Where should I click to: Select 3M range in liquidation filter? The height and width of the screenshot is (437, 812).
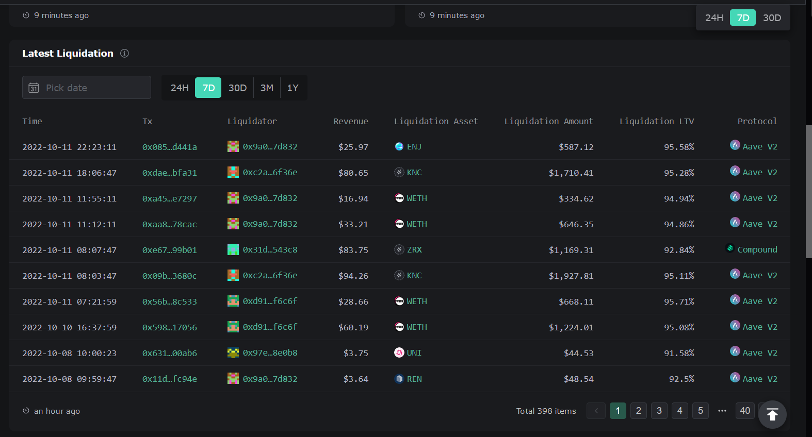[x=267, y=88]
